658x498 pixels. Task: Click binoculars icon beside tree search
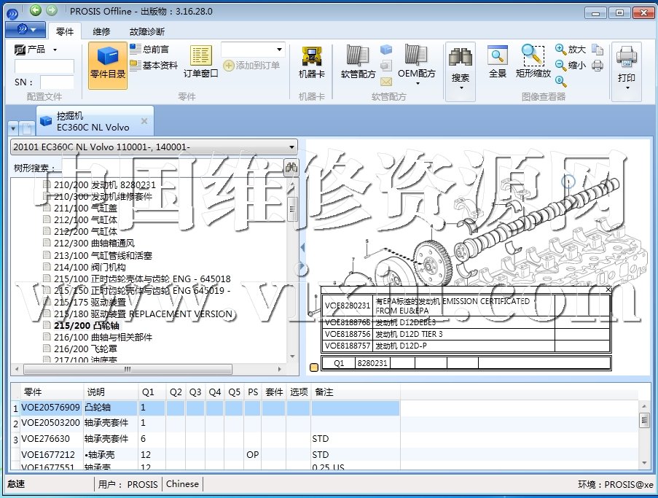click(291, 168)
